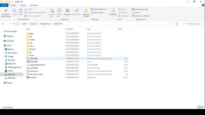Click Programmes in address breadcrumb
Screen dimensions: 205x115
click(x=45, y=24)
